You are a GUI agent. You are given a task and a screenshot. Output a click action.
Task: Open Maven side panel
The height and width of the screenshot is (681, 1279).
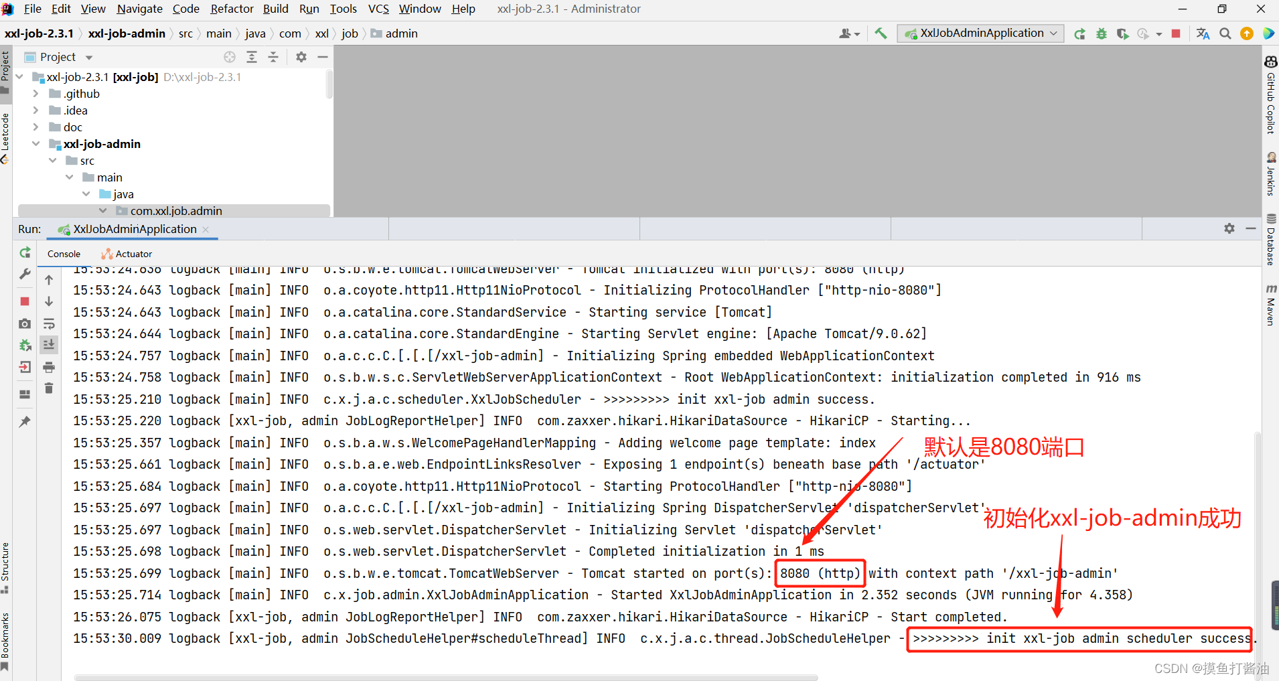pos(1270,305)
